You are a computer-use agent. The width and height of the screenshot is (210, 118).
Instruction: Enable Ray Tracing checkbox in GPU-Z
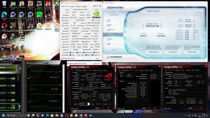click(x=77, y=55)
